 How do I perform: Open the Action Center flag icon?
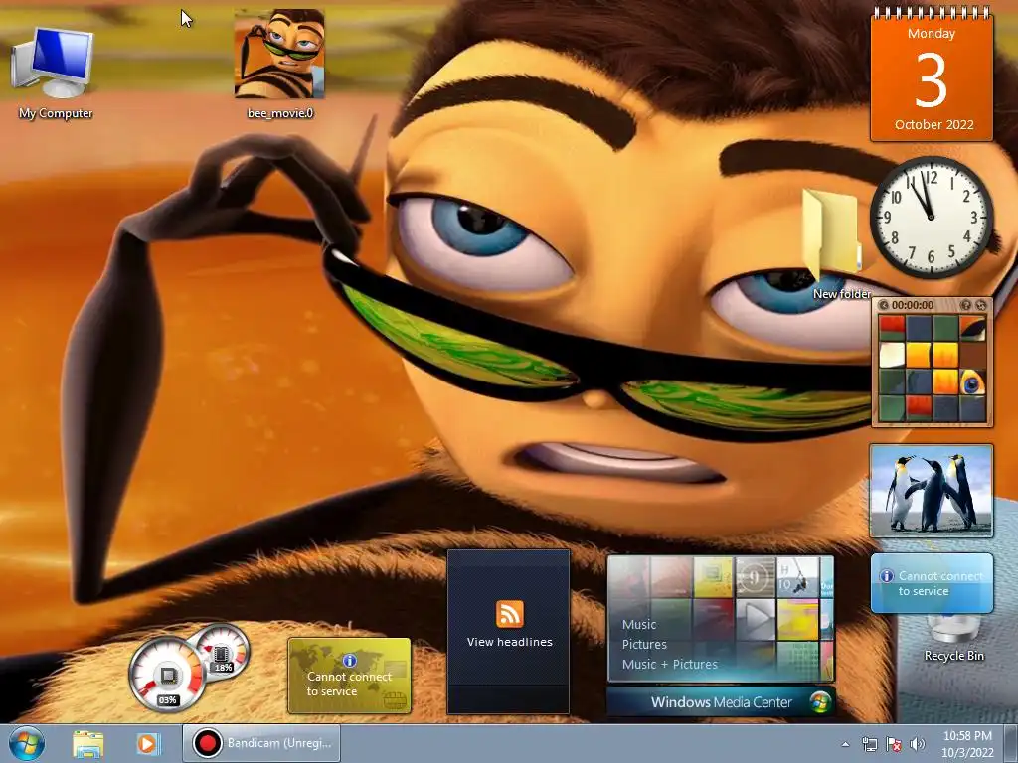point(894,744)
